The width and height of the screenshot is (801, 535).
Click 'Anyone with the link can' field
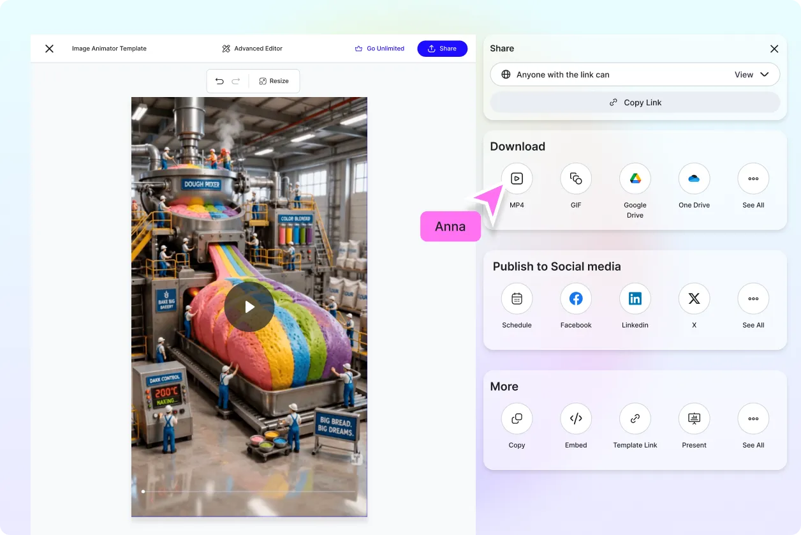point(635,75)
